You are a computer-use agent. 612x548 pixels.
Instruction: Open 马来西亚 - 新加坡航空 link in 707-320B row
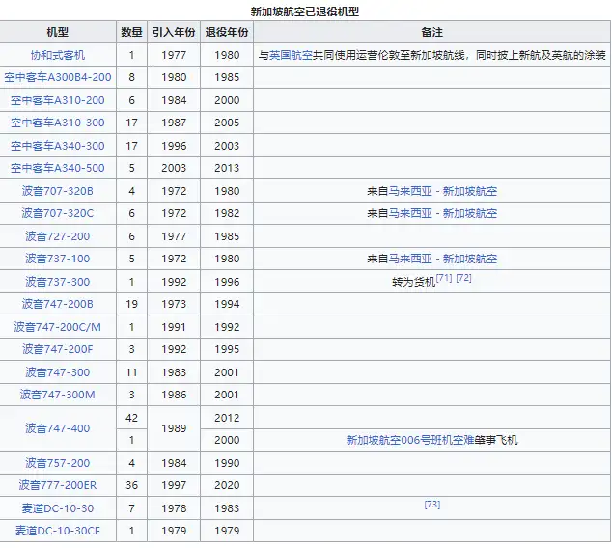443,191
